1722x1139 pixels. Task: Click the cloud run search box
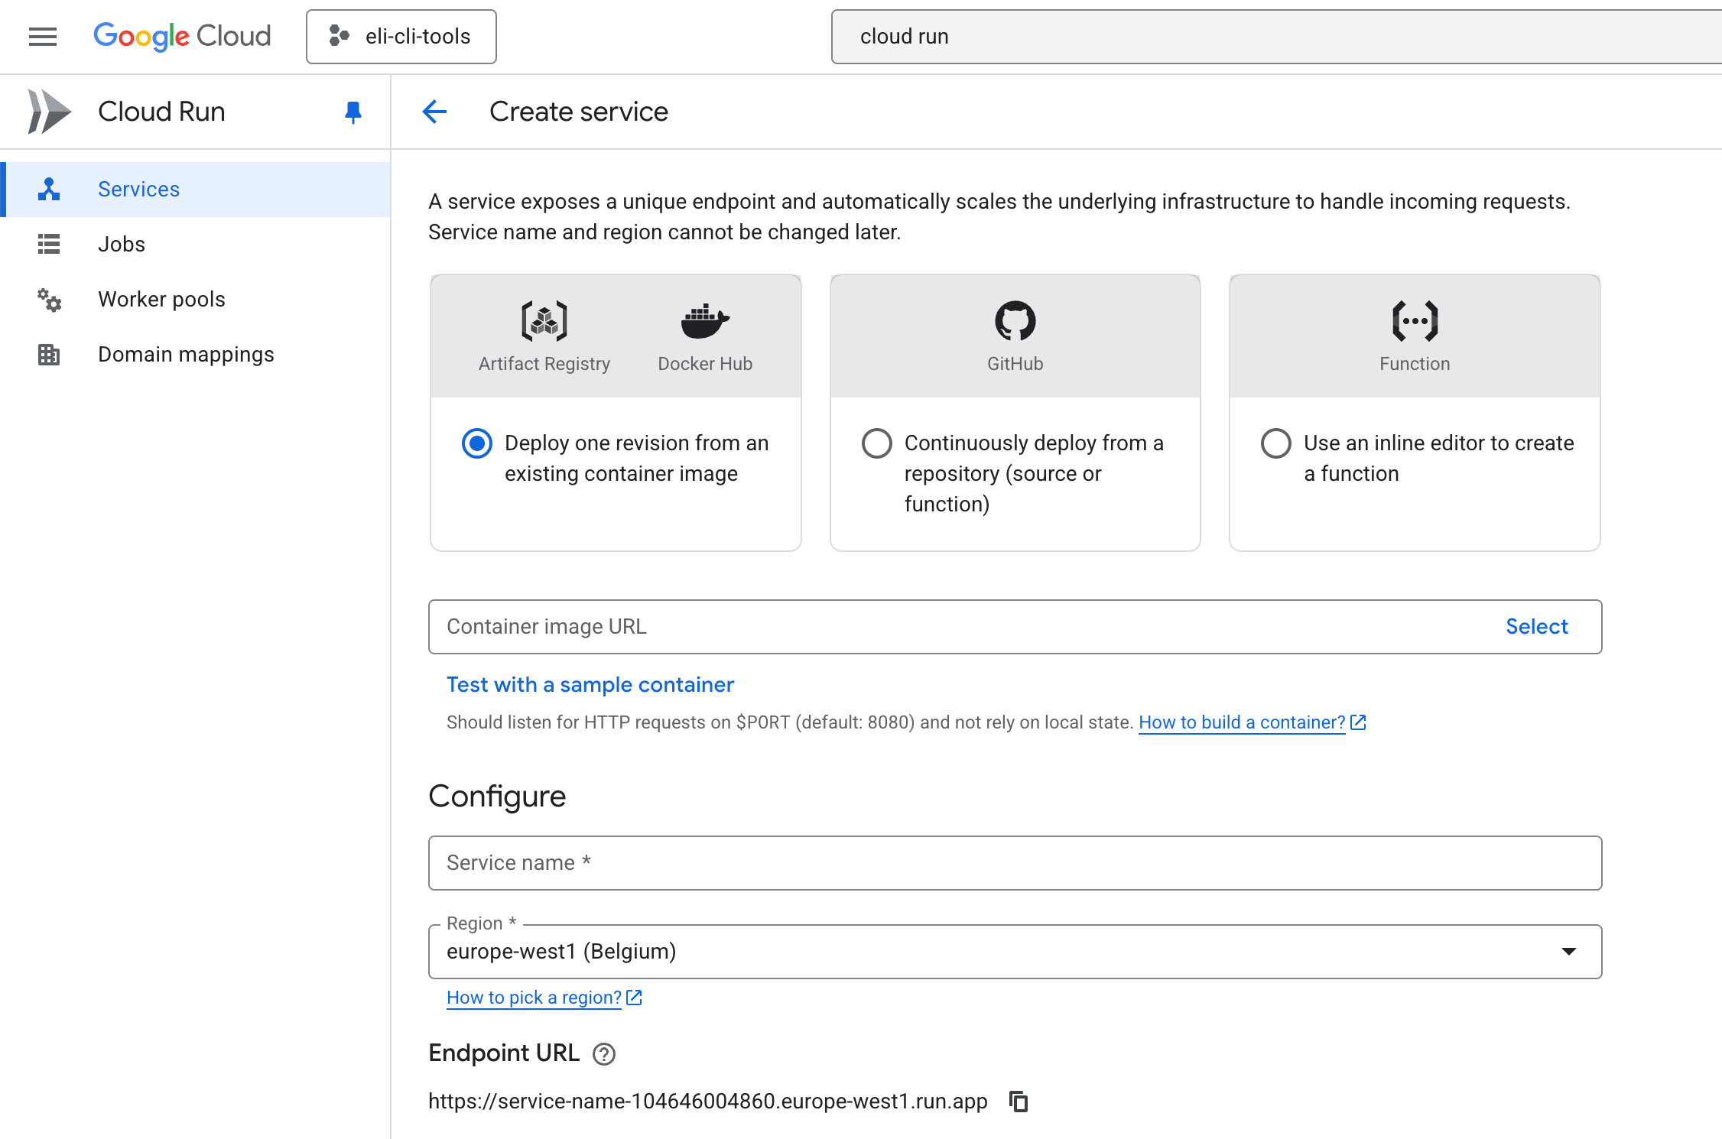point(1276,36)
